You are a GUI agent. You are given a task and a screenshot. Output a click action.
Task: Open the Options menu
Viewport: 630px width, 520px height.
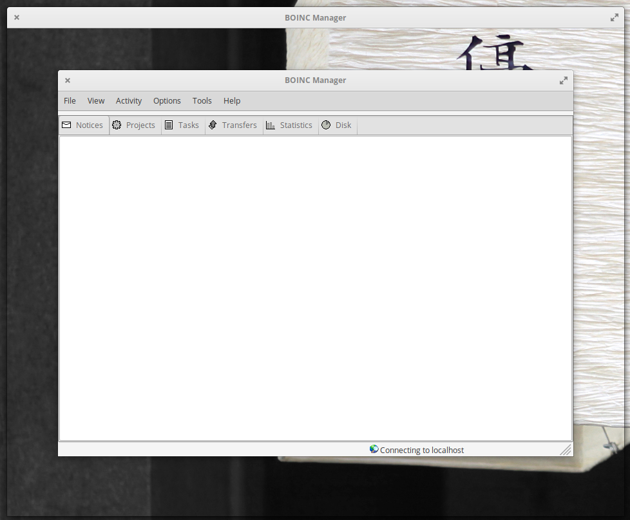tap(167, 101)
